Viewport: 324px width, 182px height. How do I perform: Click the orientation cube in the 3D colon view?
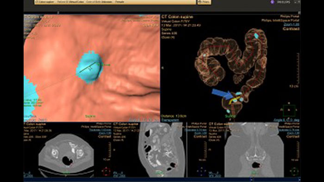pos(289,110)
